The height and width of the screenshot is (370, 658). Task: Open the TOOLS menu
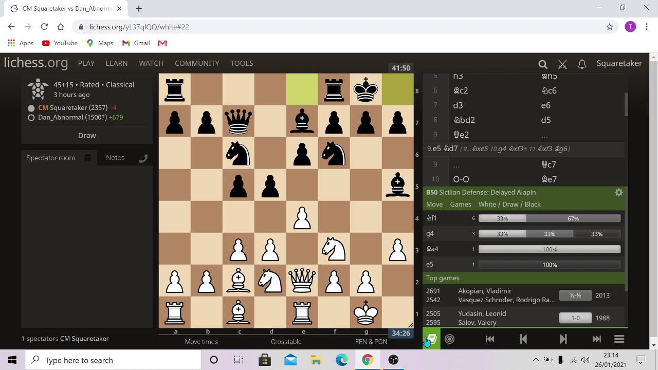coord(242,63)
